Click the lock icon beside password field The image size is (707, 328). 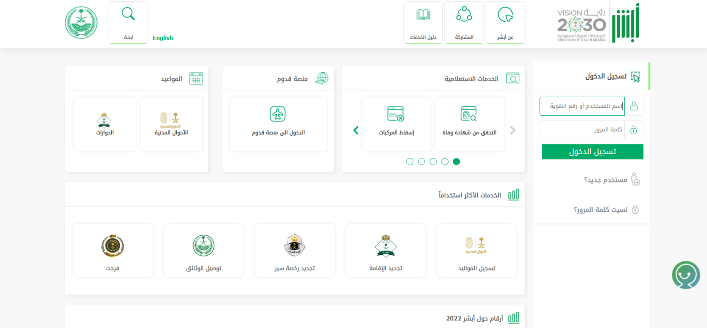pos(634,130)
